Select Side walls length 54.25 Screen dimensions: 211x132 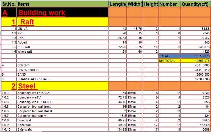tap(118, 129)
